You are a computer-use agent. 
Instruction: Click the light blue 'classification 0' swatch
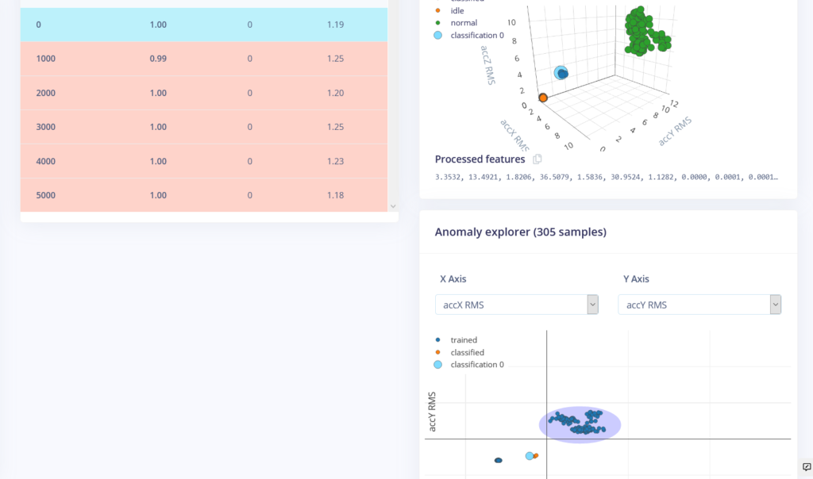point(437,364)
